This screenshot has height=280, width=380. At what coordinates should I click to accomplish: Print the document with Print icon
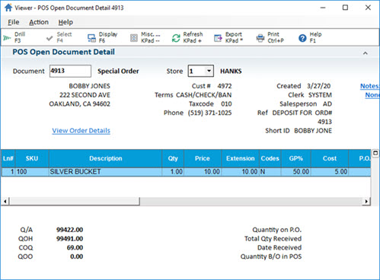tap(260, 38)
